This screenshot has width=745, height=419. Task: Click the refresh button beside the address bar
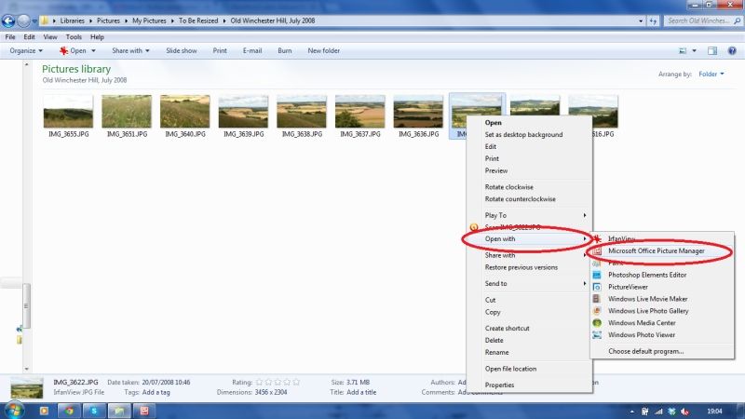pyautogui.click(x=654, y=20)
